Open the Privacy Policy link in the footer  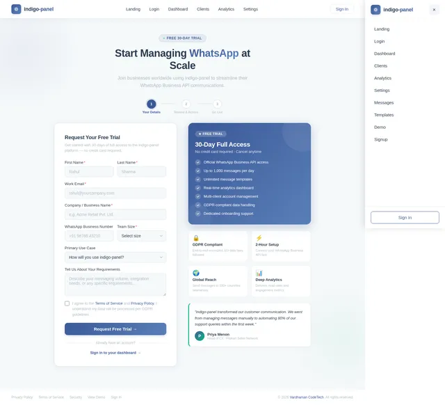pyautogui.click(x=22, y=397)
